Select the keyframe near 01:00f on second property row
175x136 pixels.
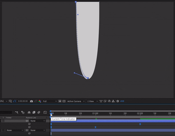[x=96, y=127]
